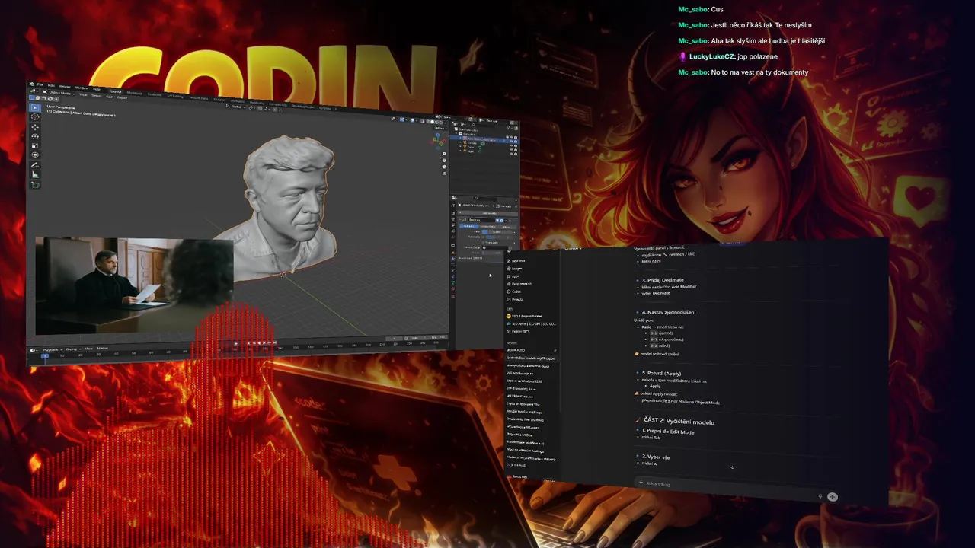Adjust the Decimate Ratio slider field

click(x=497, y=232)
